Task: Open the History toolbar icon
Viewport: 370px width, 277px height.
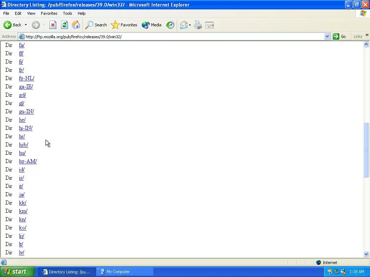Action: pos(170,25)
